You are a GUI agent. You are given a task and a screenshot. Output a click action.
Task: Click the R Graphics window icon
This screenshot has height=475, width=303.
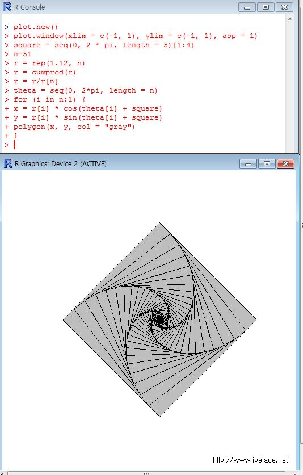[8, 164]
